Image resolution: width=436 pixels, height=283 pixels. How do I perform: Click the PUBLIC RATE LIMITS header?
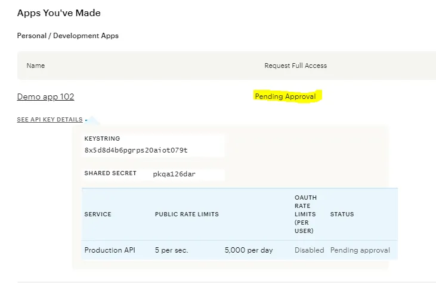click(187, 214)
